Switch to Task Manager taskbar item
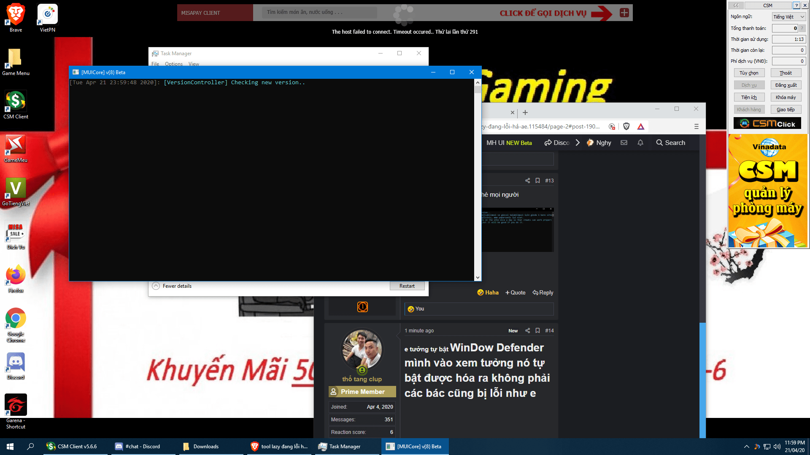Image resolution: width=810 pixels, height=455 pixels. [347, 447]
